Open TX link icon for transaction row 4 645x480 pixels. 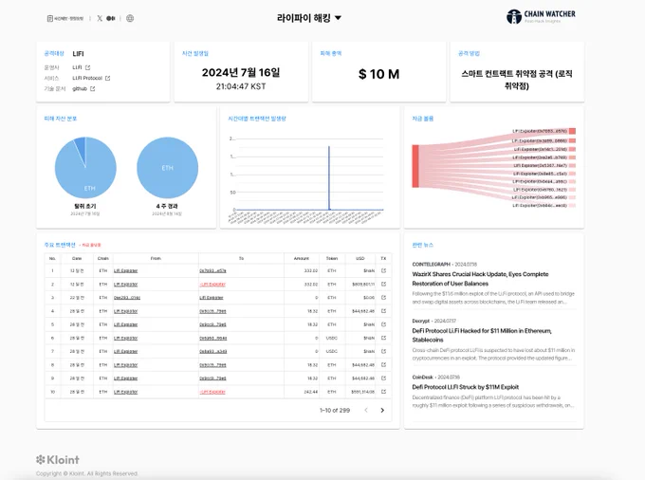[x=383, y=311]
